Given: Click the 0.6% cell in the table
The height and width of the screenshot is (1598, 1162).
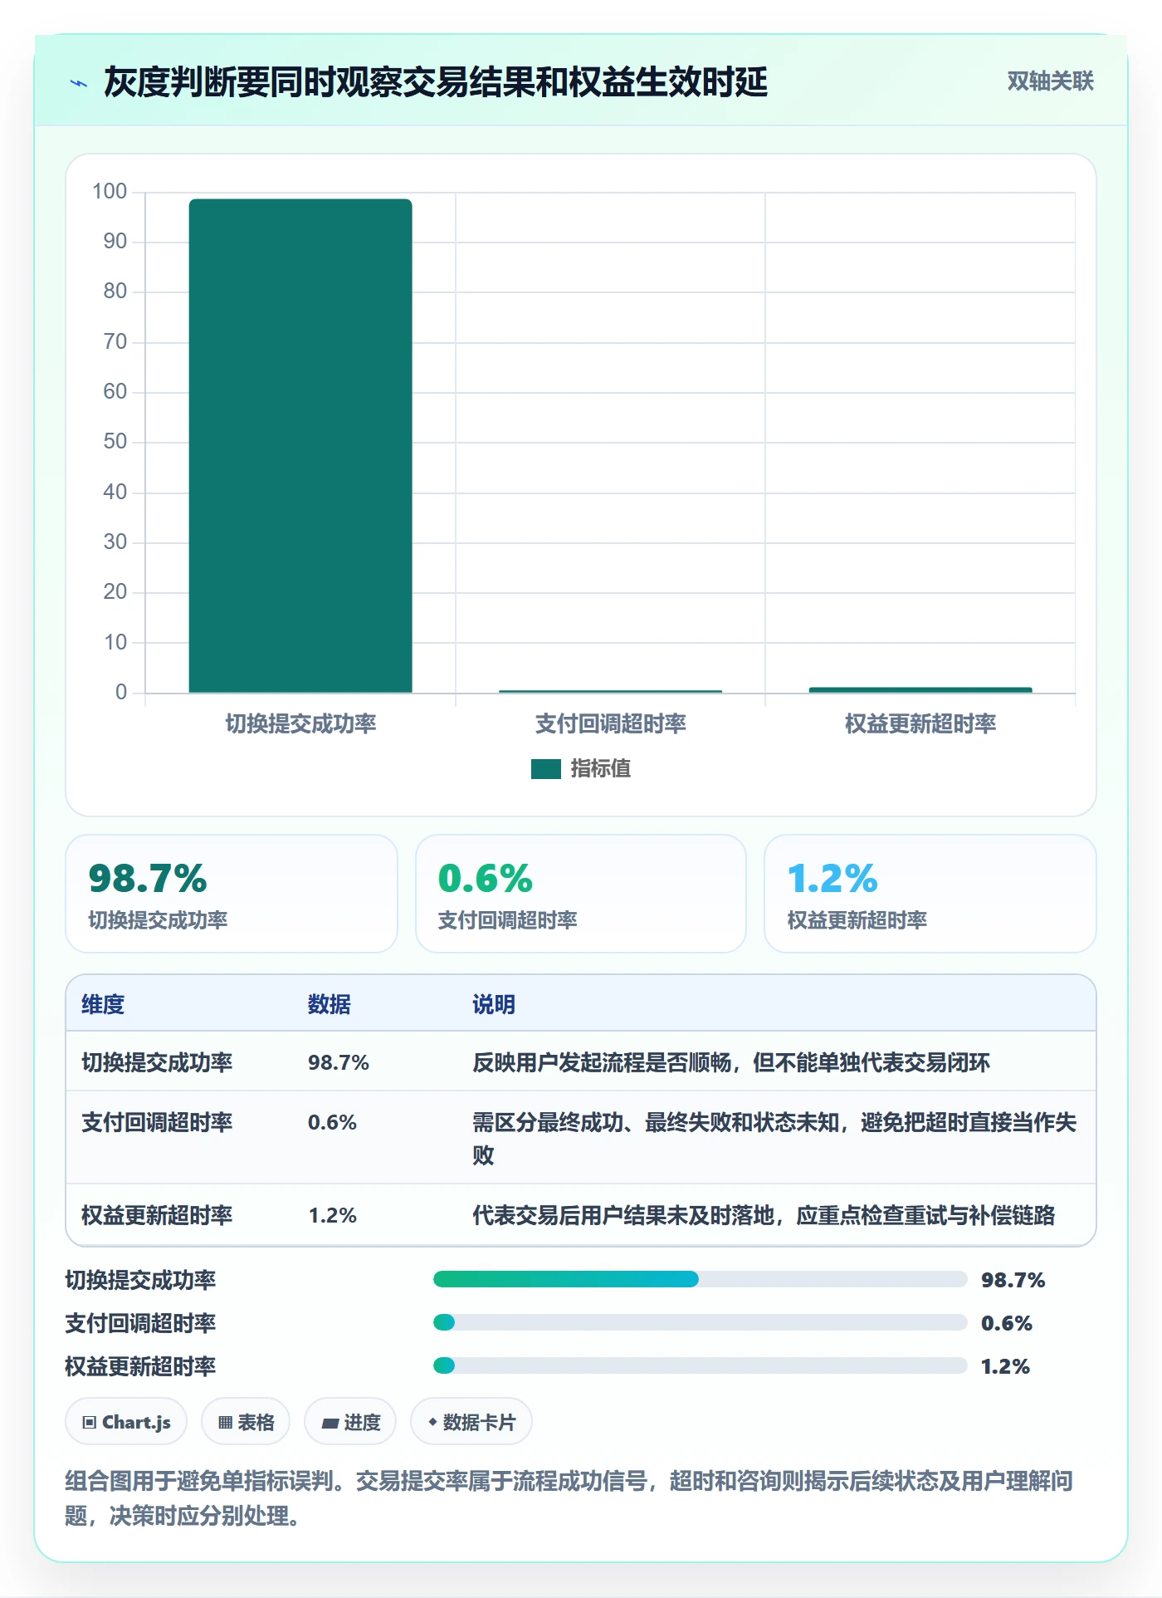Looking at the screenshot, I should click(x=332, y=1122).
